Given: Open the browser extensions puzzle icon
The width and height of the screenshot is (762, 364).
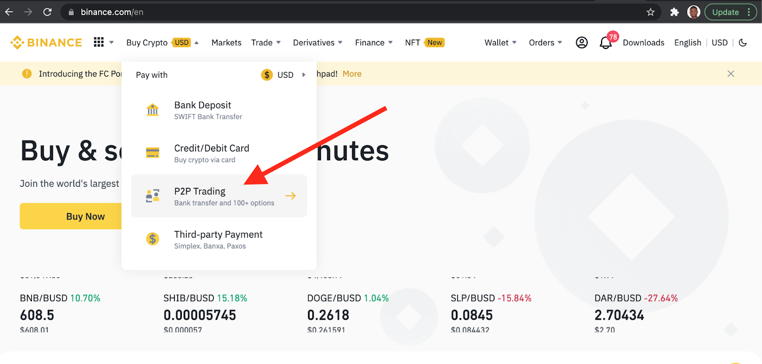Looking at the screenshot, I should pyautogui.click(x=674, y=12).
